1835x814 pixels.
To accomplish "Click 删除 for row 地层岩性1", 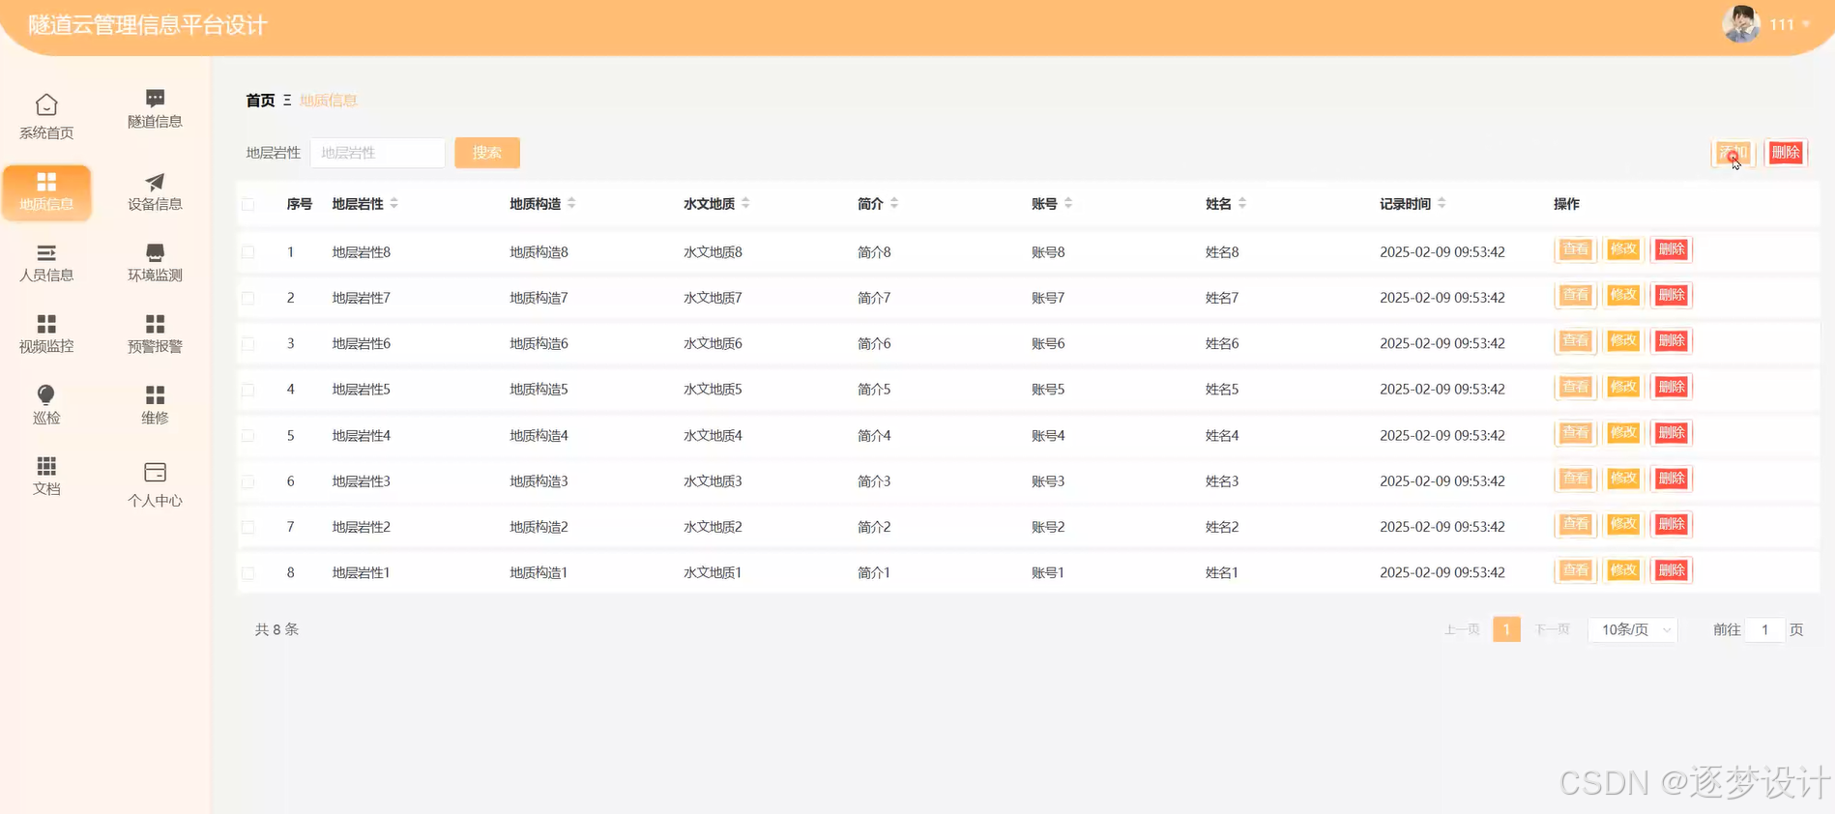I will coord(1672,570).
